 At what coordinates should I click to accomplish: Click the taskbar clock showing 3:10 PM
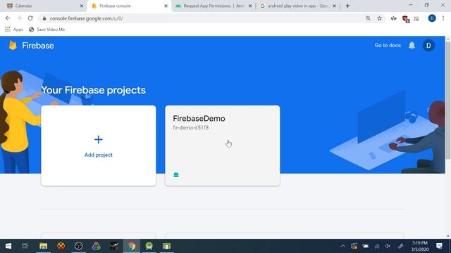[420, 246]
